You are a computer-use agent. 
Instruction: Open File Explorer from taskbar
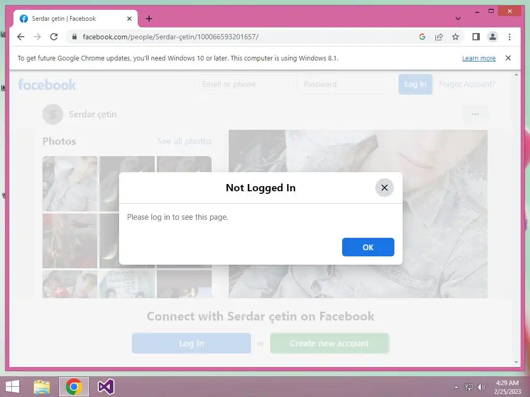click(x=42, y=387)
